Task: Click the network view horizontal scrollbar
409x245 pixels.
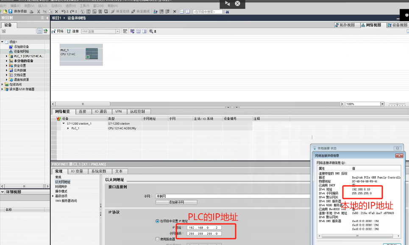Action: click(82, 104)
